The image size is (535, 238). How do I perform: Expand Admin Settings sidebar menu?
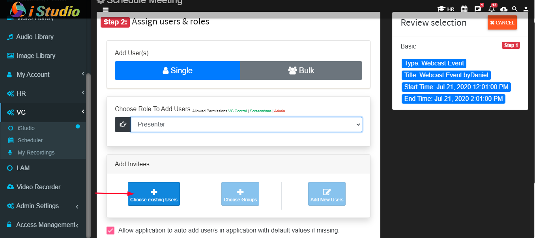tap(43, 206)
